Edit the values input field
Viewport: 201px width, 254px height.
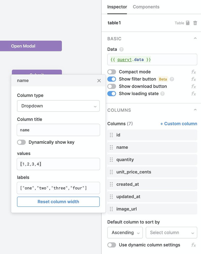click(58, 164)
